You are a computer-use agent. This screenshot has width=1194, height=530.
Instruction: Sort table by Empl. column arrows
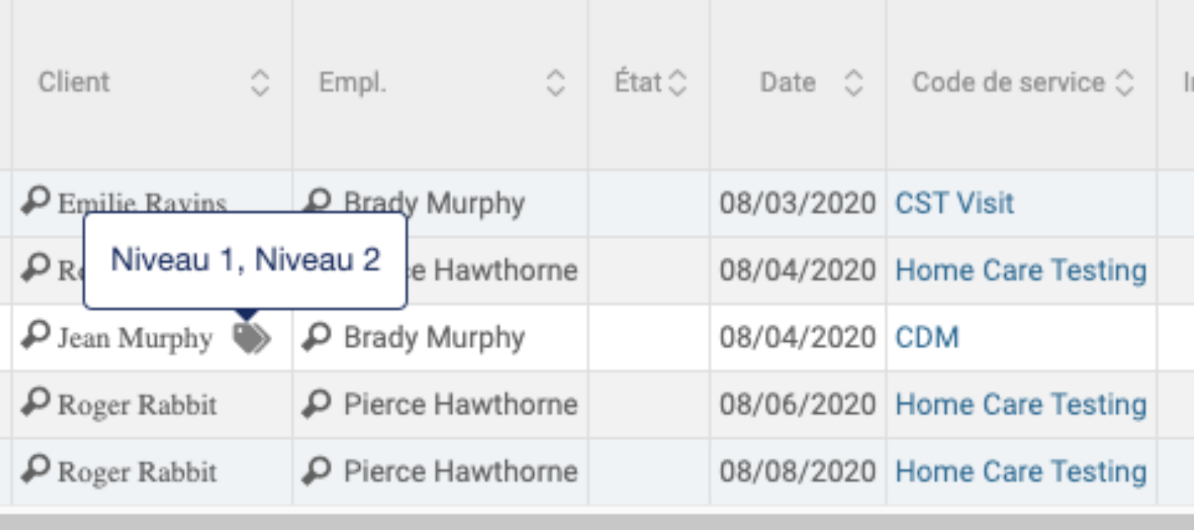coord(555,83)
